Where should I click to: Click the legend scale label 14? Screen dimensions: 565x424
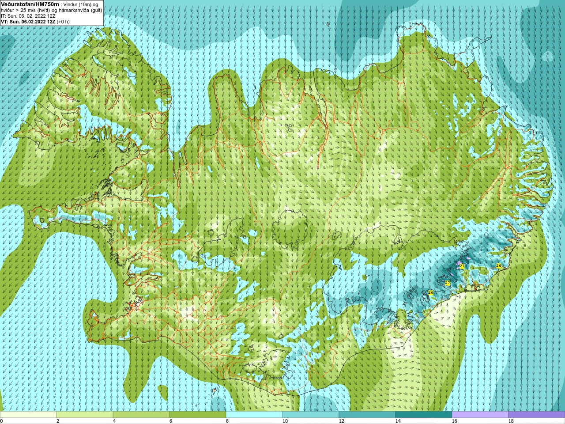[398, 421]
